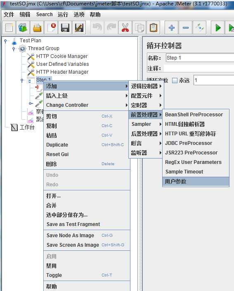The image size is (234, 291).
Task: Open the 选项 menu
Action: click(79, 14)
